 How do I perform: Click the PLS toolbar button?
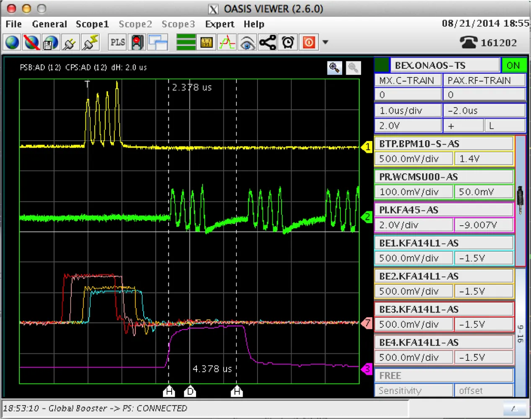[x=118, y=42]
